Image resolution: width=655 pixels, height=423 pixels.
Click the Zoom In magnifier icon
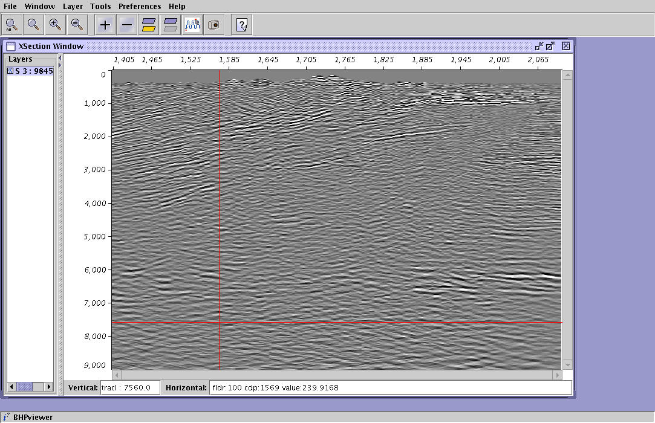tap(55, 25)
